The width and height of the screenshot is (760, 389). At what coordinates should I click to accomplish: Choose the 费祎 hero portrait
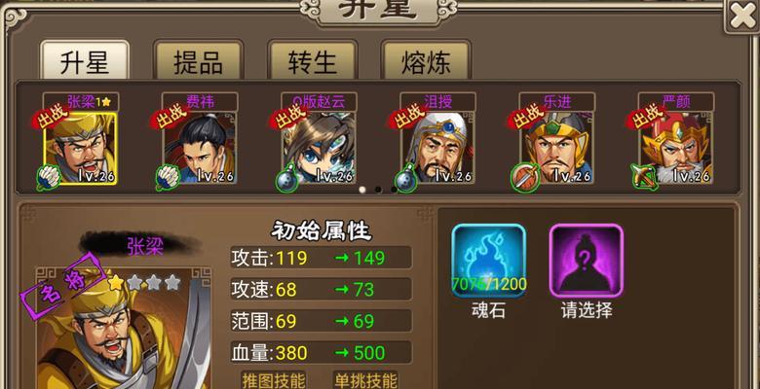coord(200,148)
